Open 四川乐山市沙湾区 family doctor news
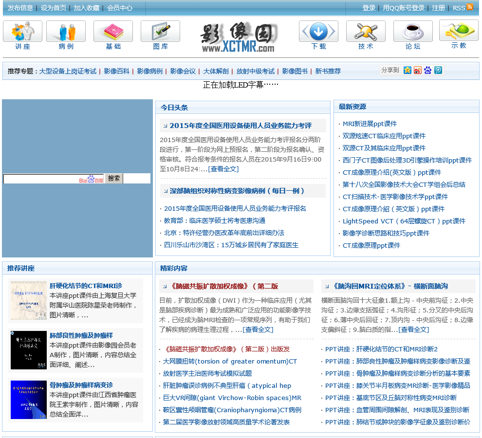Image resolution: width=482 pixels, height=438 pixels. pos(231,245)
